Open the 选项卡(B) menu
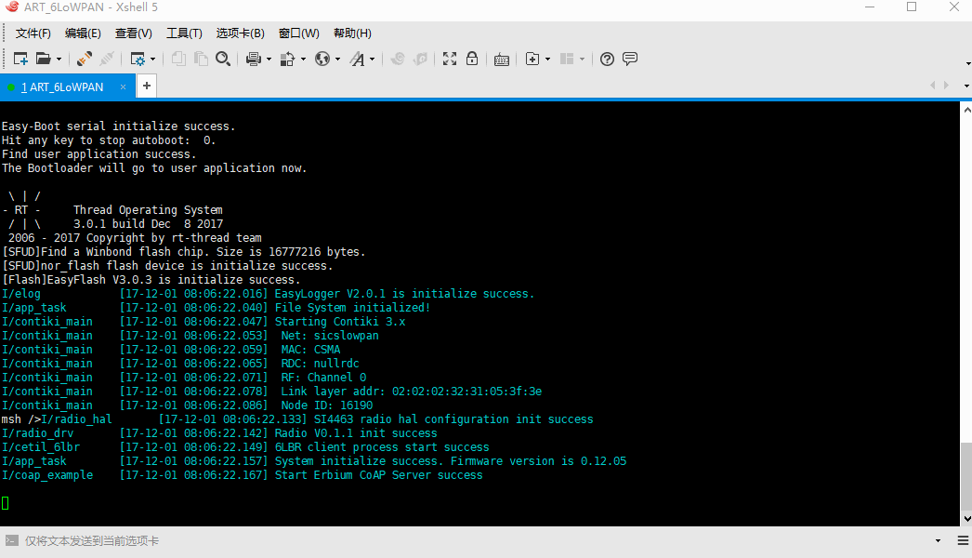Image resolution: width=972 pixels, height=558 pixels. pos(240,33)
